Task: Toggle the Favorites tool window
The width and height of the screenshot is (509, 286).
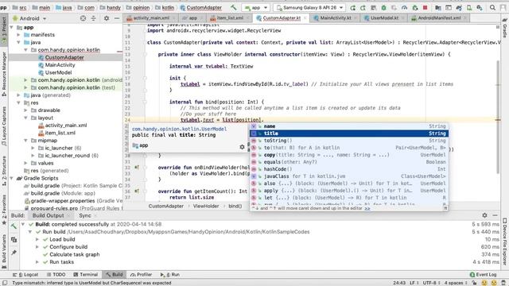Action: click(x=4, y=210)
